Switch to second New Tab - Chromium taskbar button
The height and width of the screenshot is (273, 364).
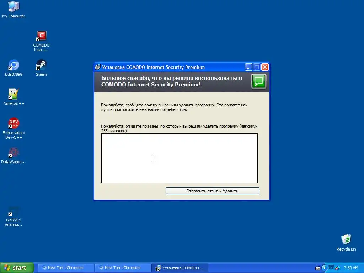pos(123,268)
